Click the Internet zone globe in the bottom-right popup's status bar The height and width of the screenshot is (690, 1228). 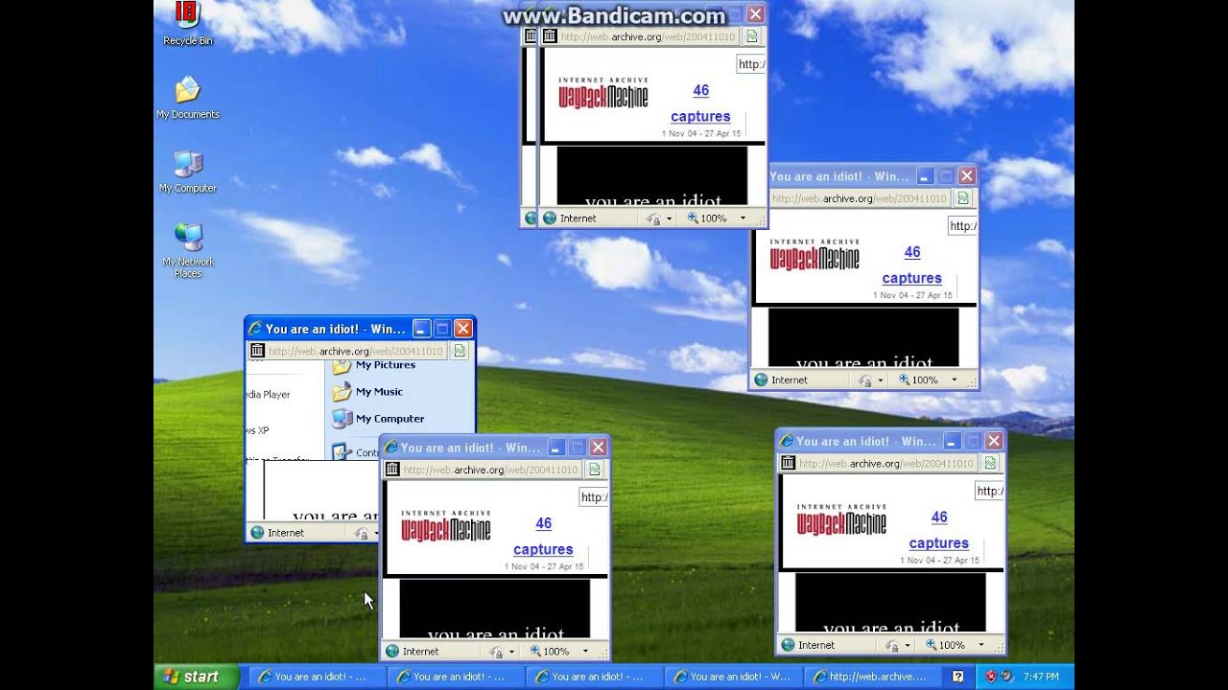point(788,645)
